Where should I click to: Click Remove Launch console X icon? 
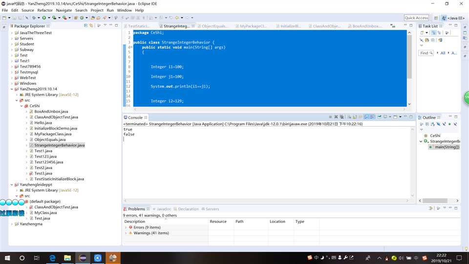point(336,117)
